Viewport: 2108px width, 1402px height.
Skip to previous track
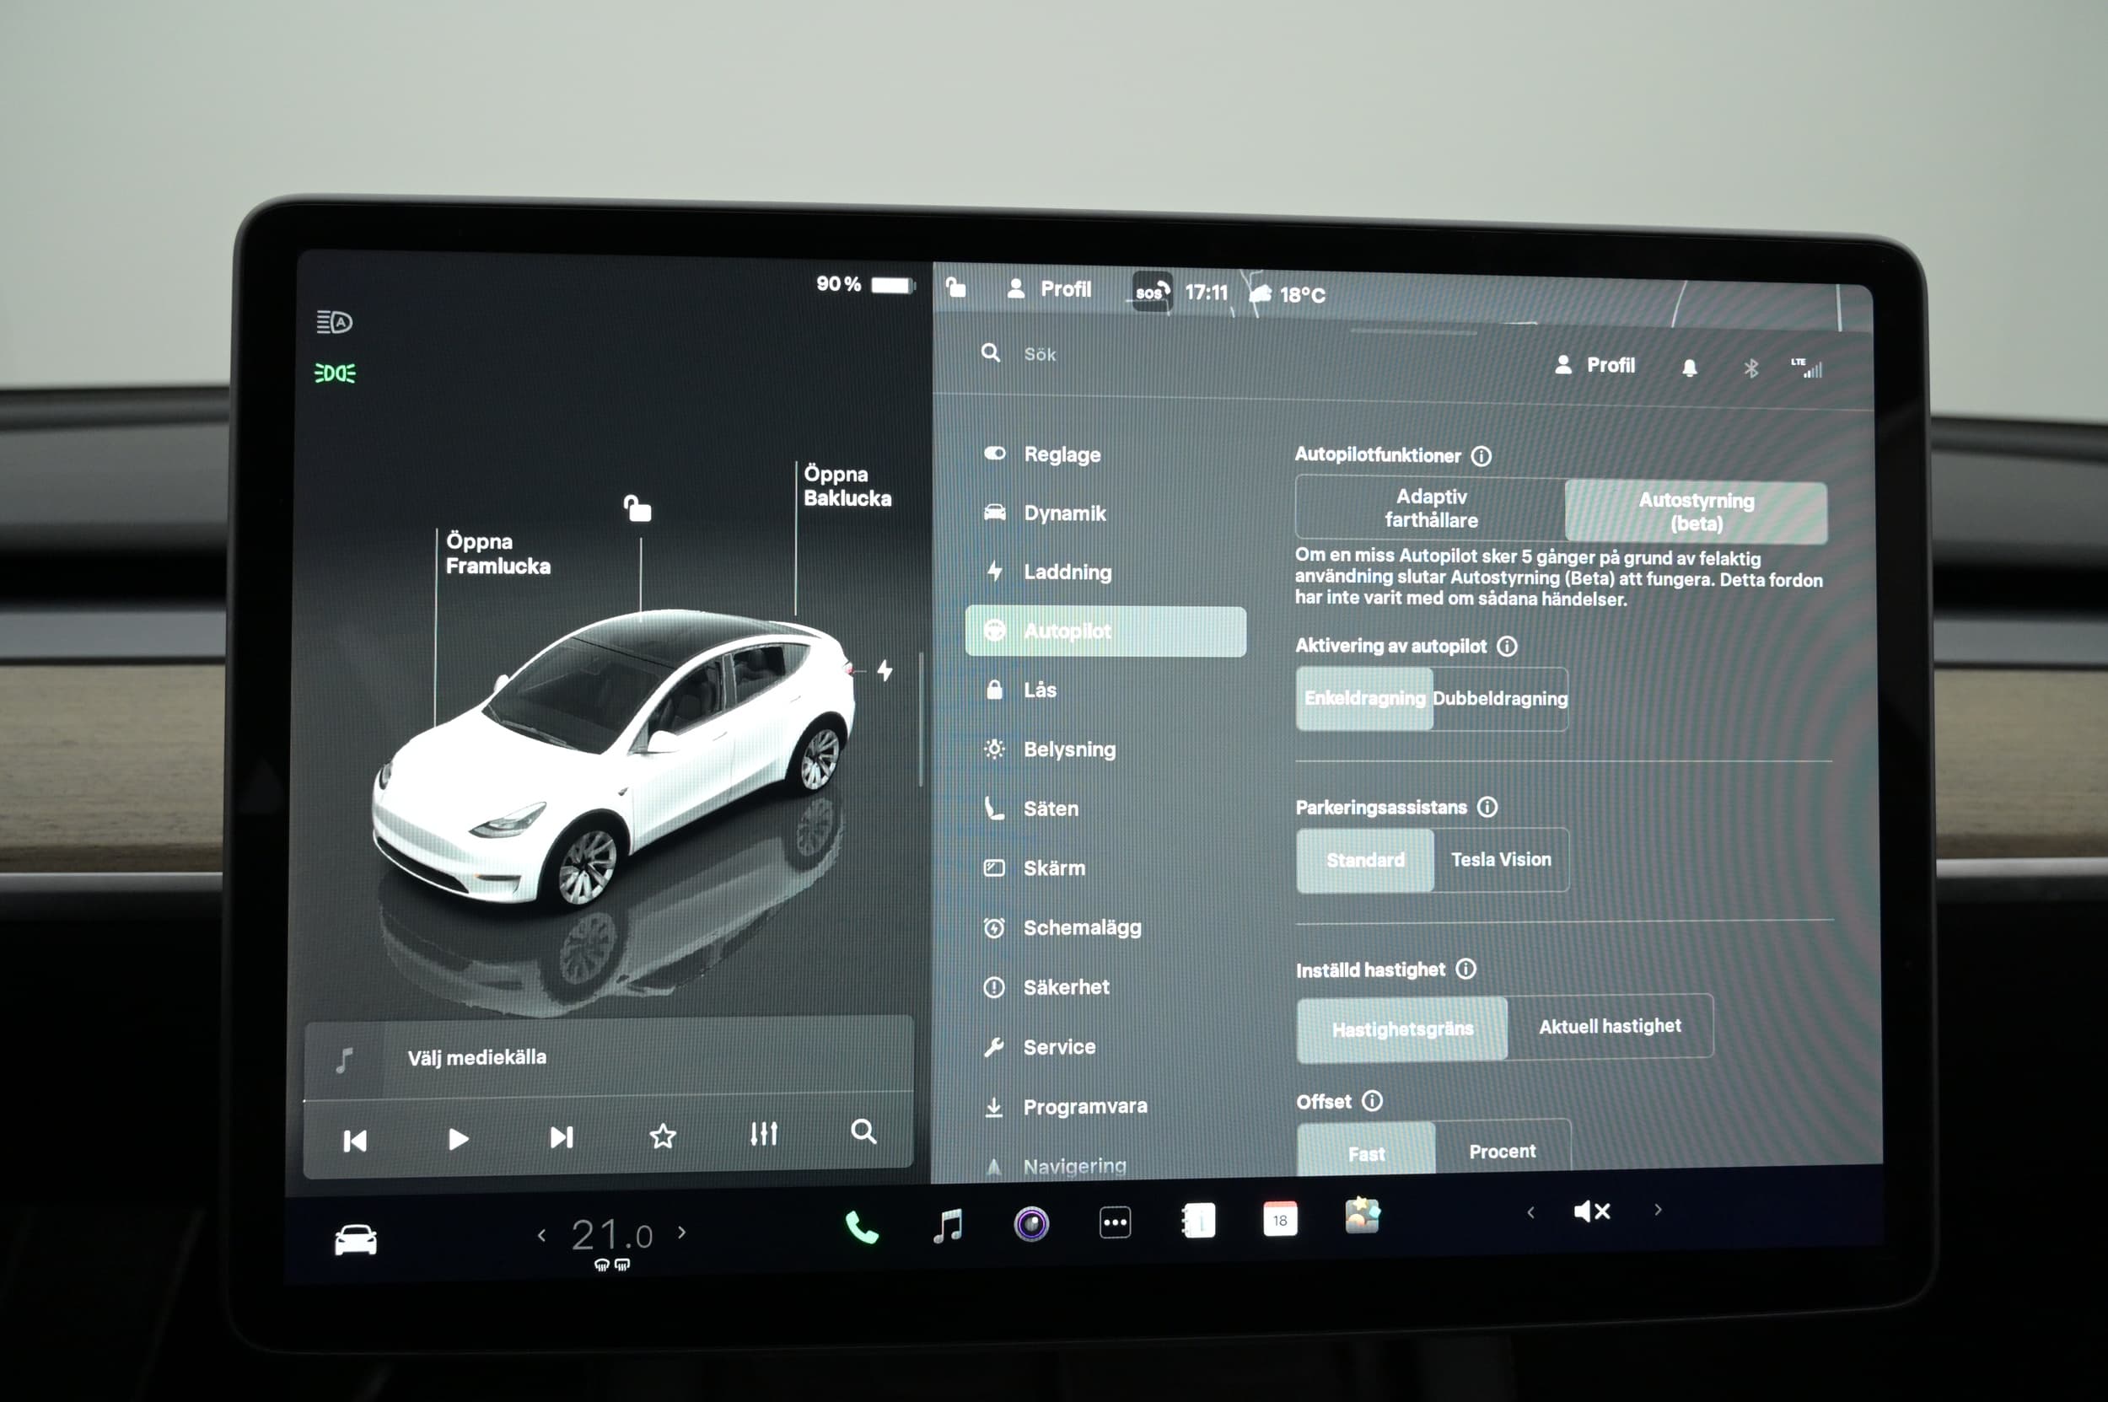(x=355, y=1141)
